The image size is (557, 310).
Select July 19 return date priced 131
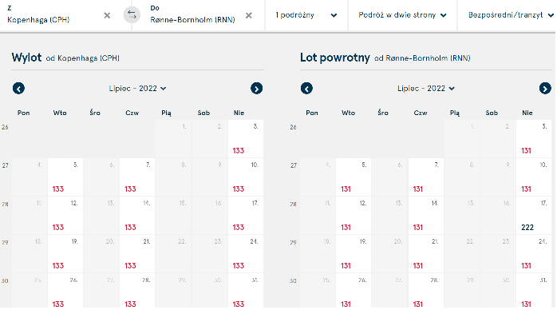click(354, 254)
